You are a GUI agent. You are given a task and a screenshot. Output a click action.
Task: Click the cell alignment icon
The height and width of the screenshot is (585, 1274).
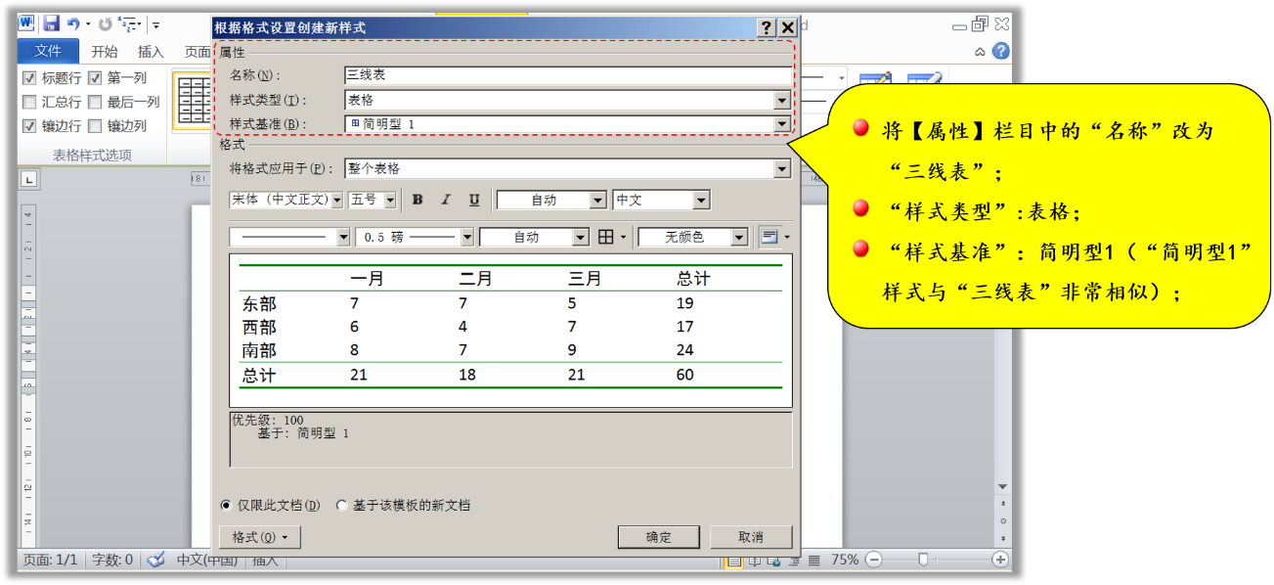tap(770, 237)
